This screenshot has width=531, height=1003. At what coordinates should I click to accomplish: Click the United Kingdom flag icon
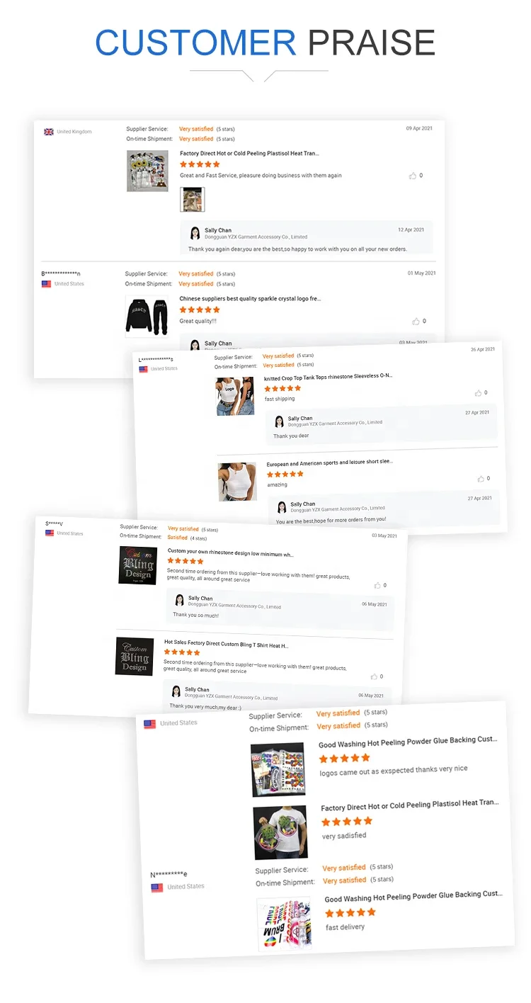(49, 132)
